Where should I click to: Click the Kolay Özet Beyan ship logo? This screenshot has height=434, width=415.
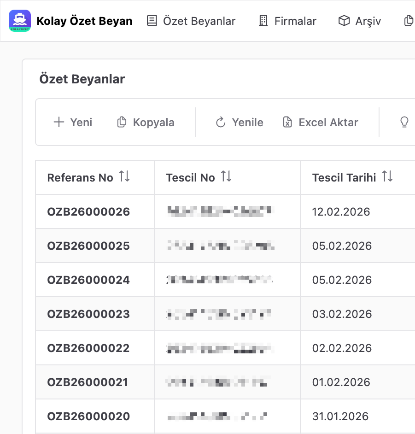click(20, 21)
